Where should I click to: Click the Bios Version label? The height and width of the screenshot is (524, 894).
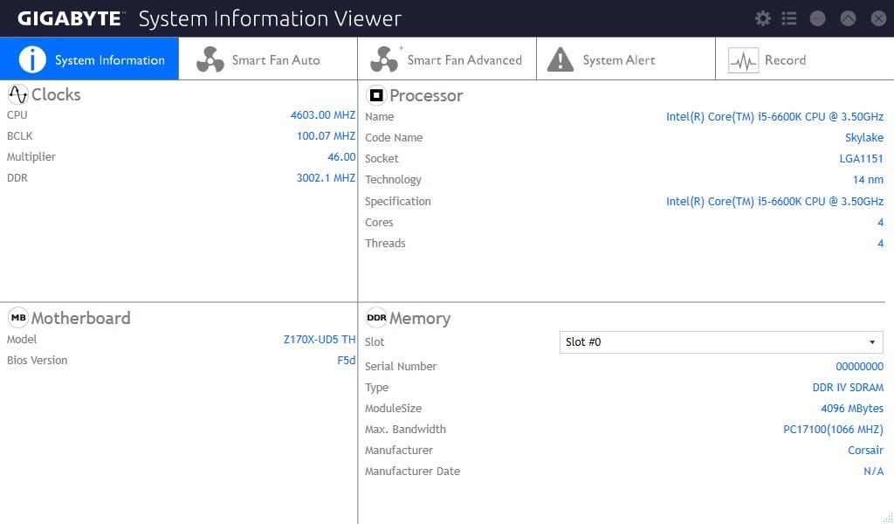37,361
